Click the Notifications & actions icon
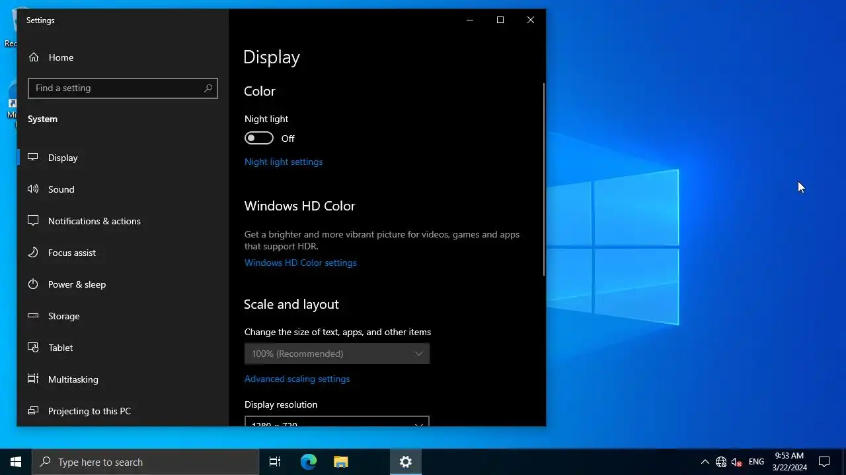Image resolution: width=846 pixels, height=475 pixels. click(x=33, y=221)
